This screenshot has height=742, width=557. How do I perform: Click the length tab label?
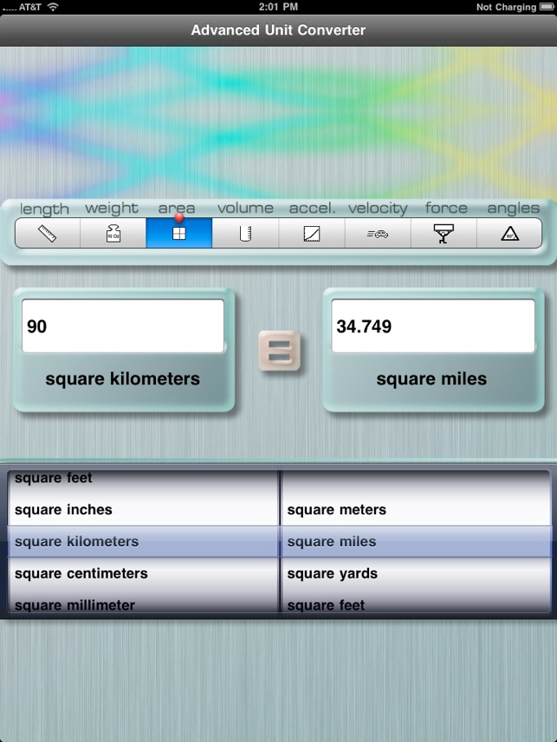tap(44, 209)
